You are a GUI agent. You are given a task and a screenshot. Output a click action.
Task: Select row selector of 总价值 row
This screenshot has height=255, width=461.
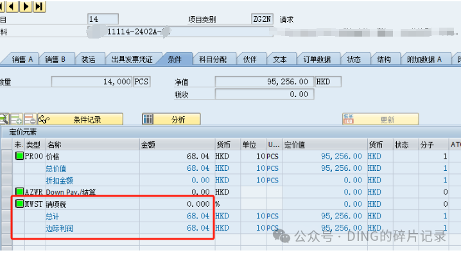click(x=6, y=168)
